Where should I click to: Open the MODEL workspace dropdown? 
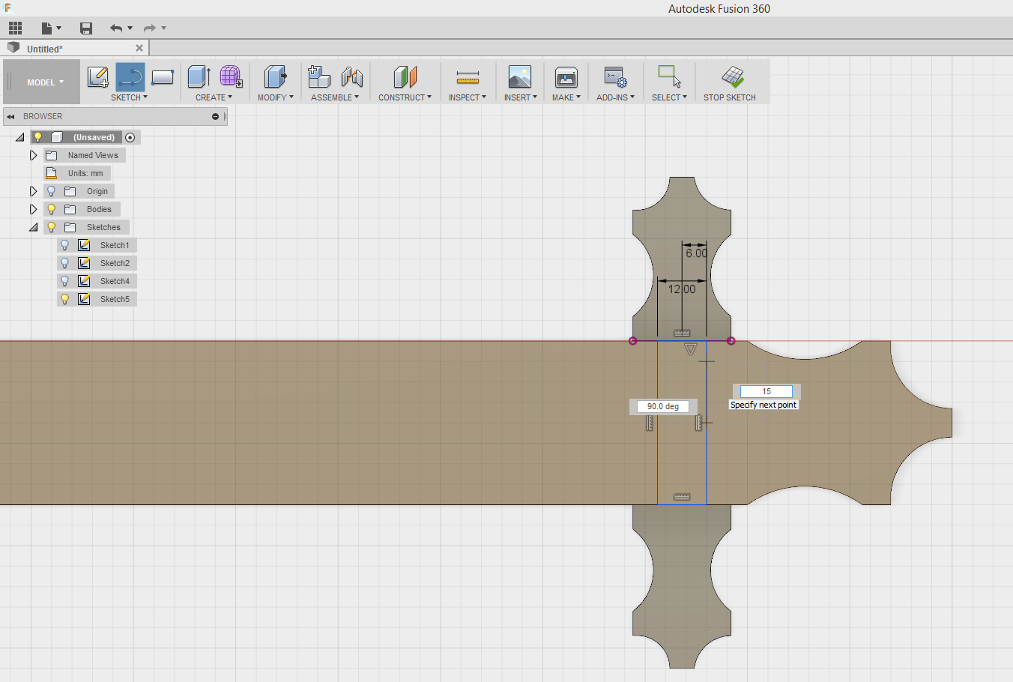pos(46,82)
